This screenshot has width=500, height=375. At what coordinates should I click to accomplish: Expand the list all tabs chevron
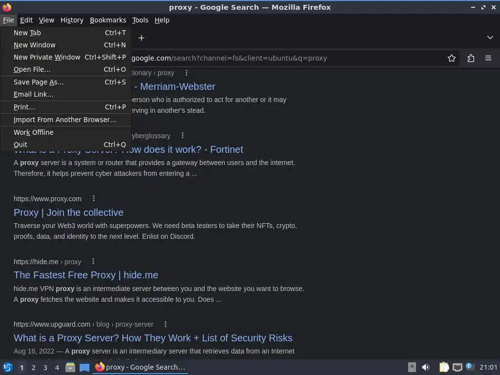(490, 38)
